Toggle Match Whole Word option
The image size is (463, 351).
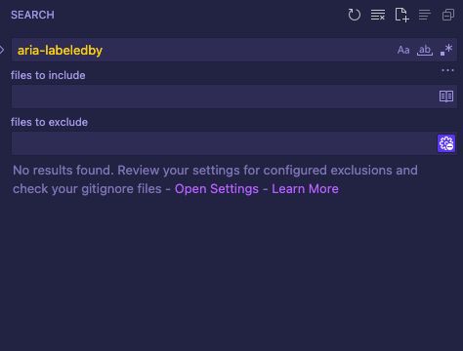[425, 50]
